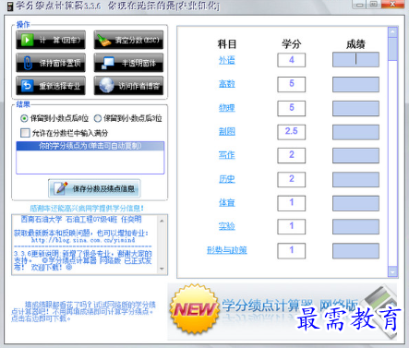
Task: Click the 清空分数(ESC) button label
Action: click(x=137, y=40)
